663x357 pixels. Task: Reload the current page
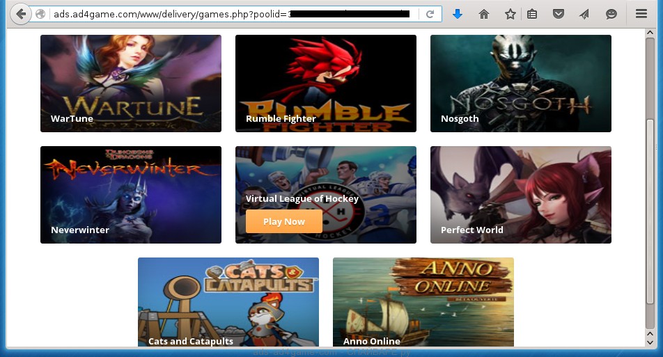430,14
